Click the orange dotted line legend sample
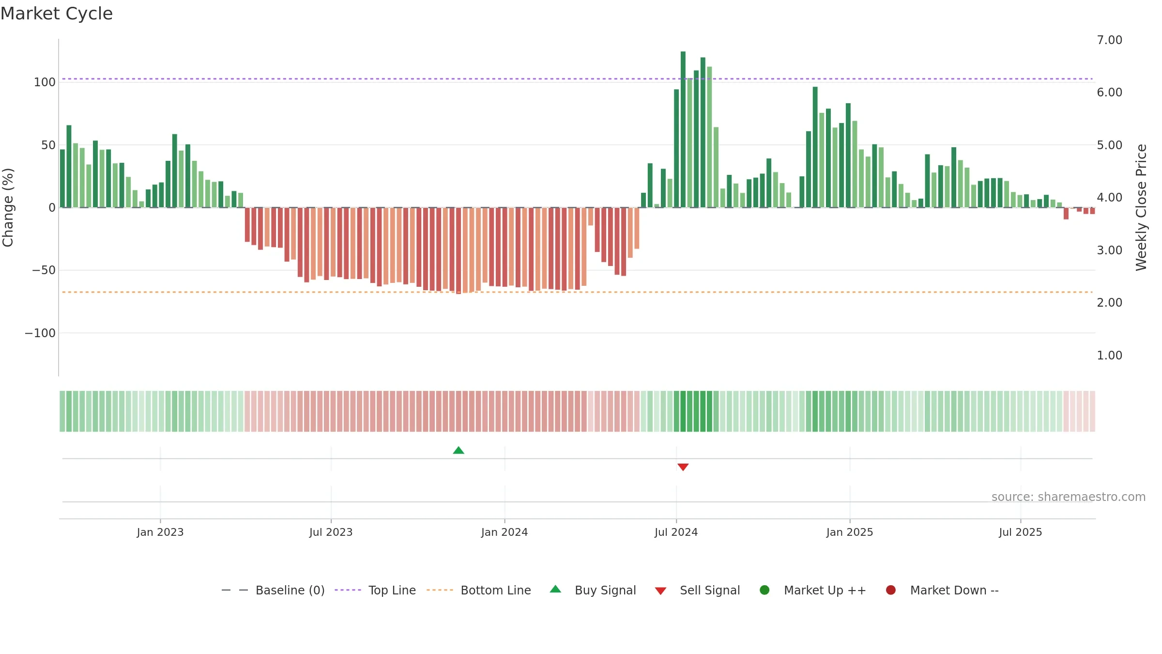 pos(440,590)
